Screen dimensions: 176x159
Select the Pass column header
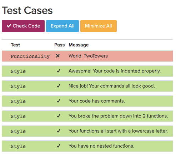pos(60,45)
